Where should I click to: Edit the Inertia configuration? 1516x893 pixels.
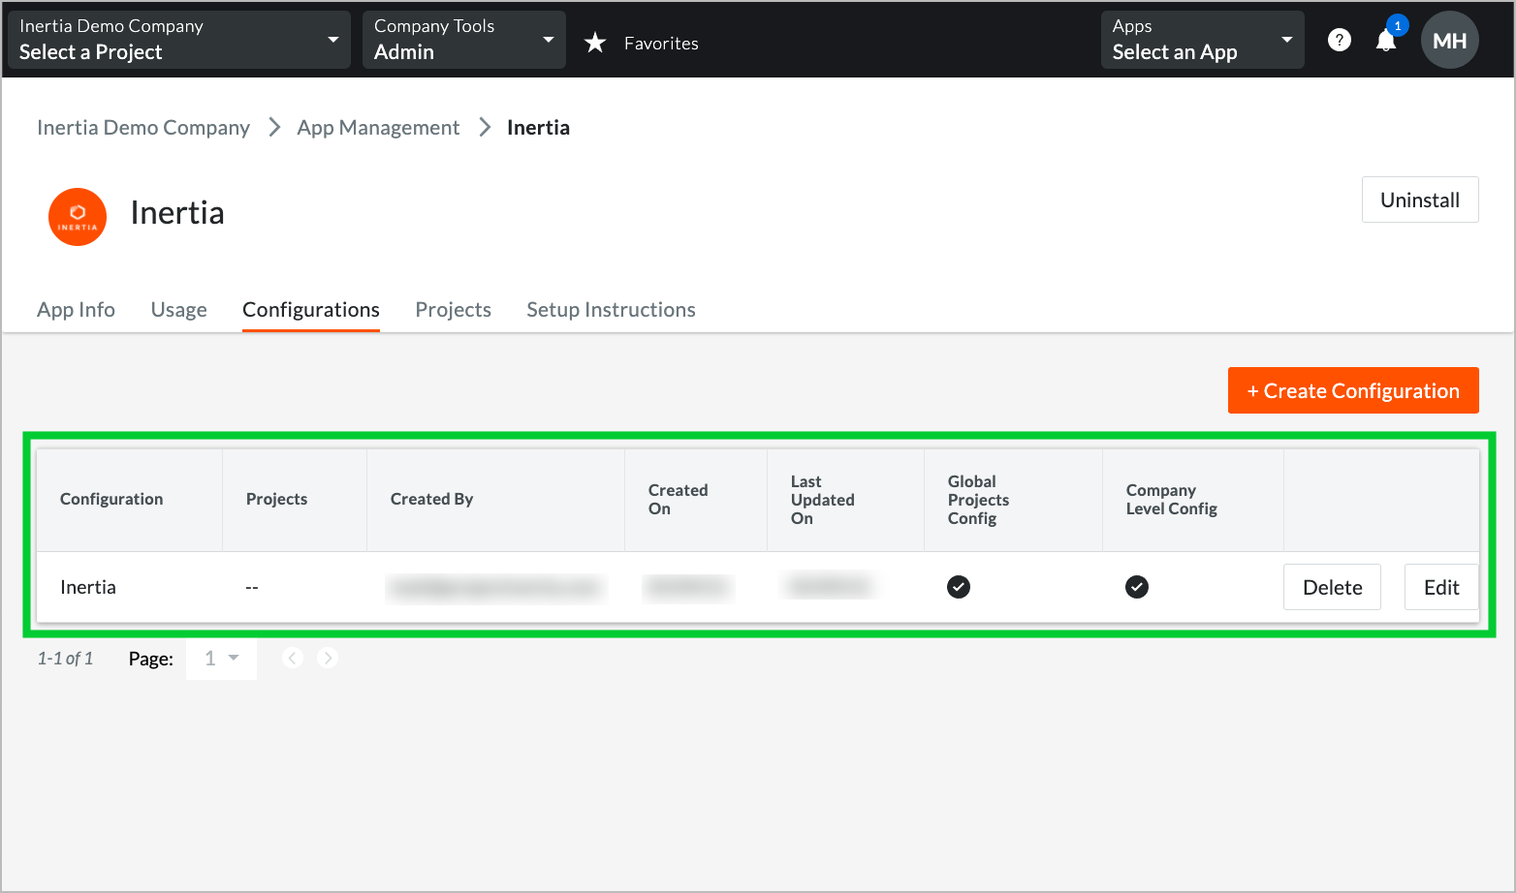click(1441, 587)
